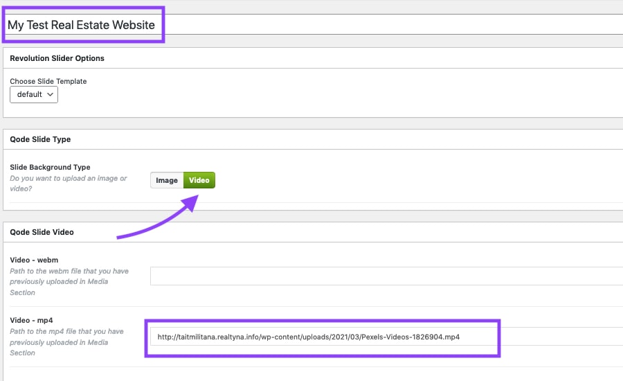Click the 'Slide Background Type' label
Image resolution: width=623 pixels, height=381 pixels.
point(50,167)
